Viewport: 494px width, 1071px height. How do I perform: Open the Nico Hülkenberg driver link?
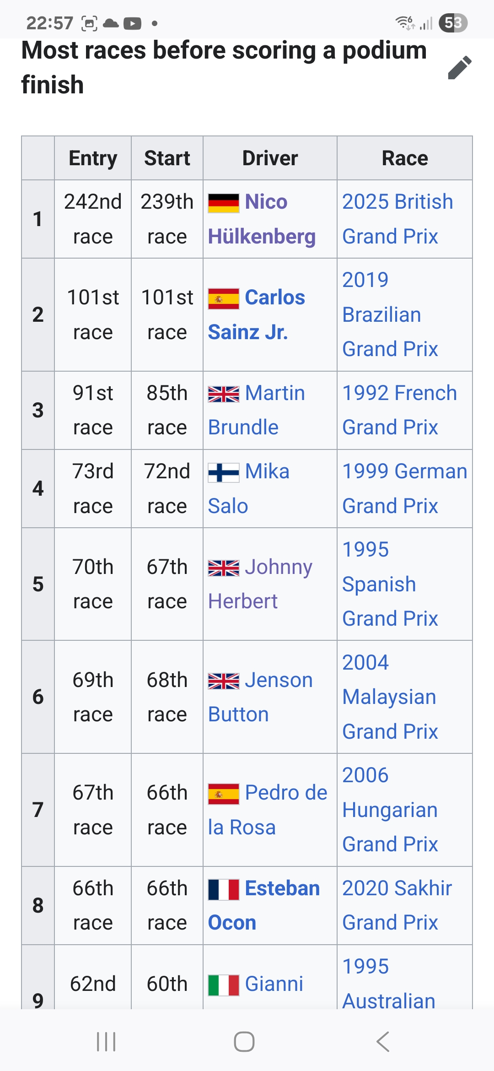pos(262,219)
